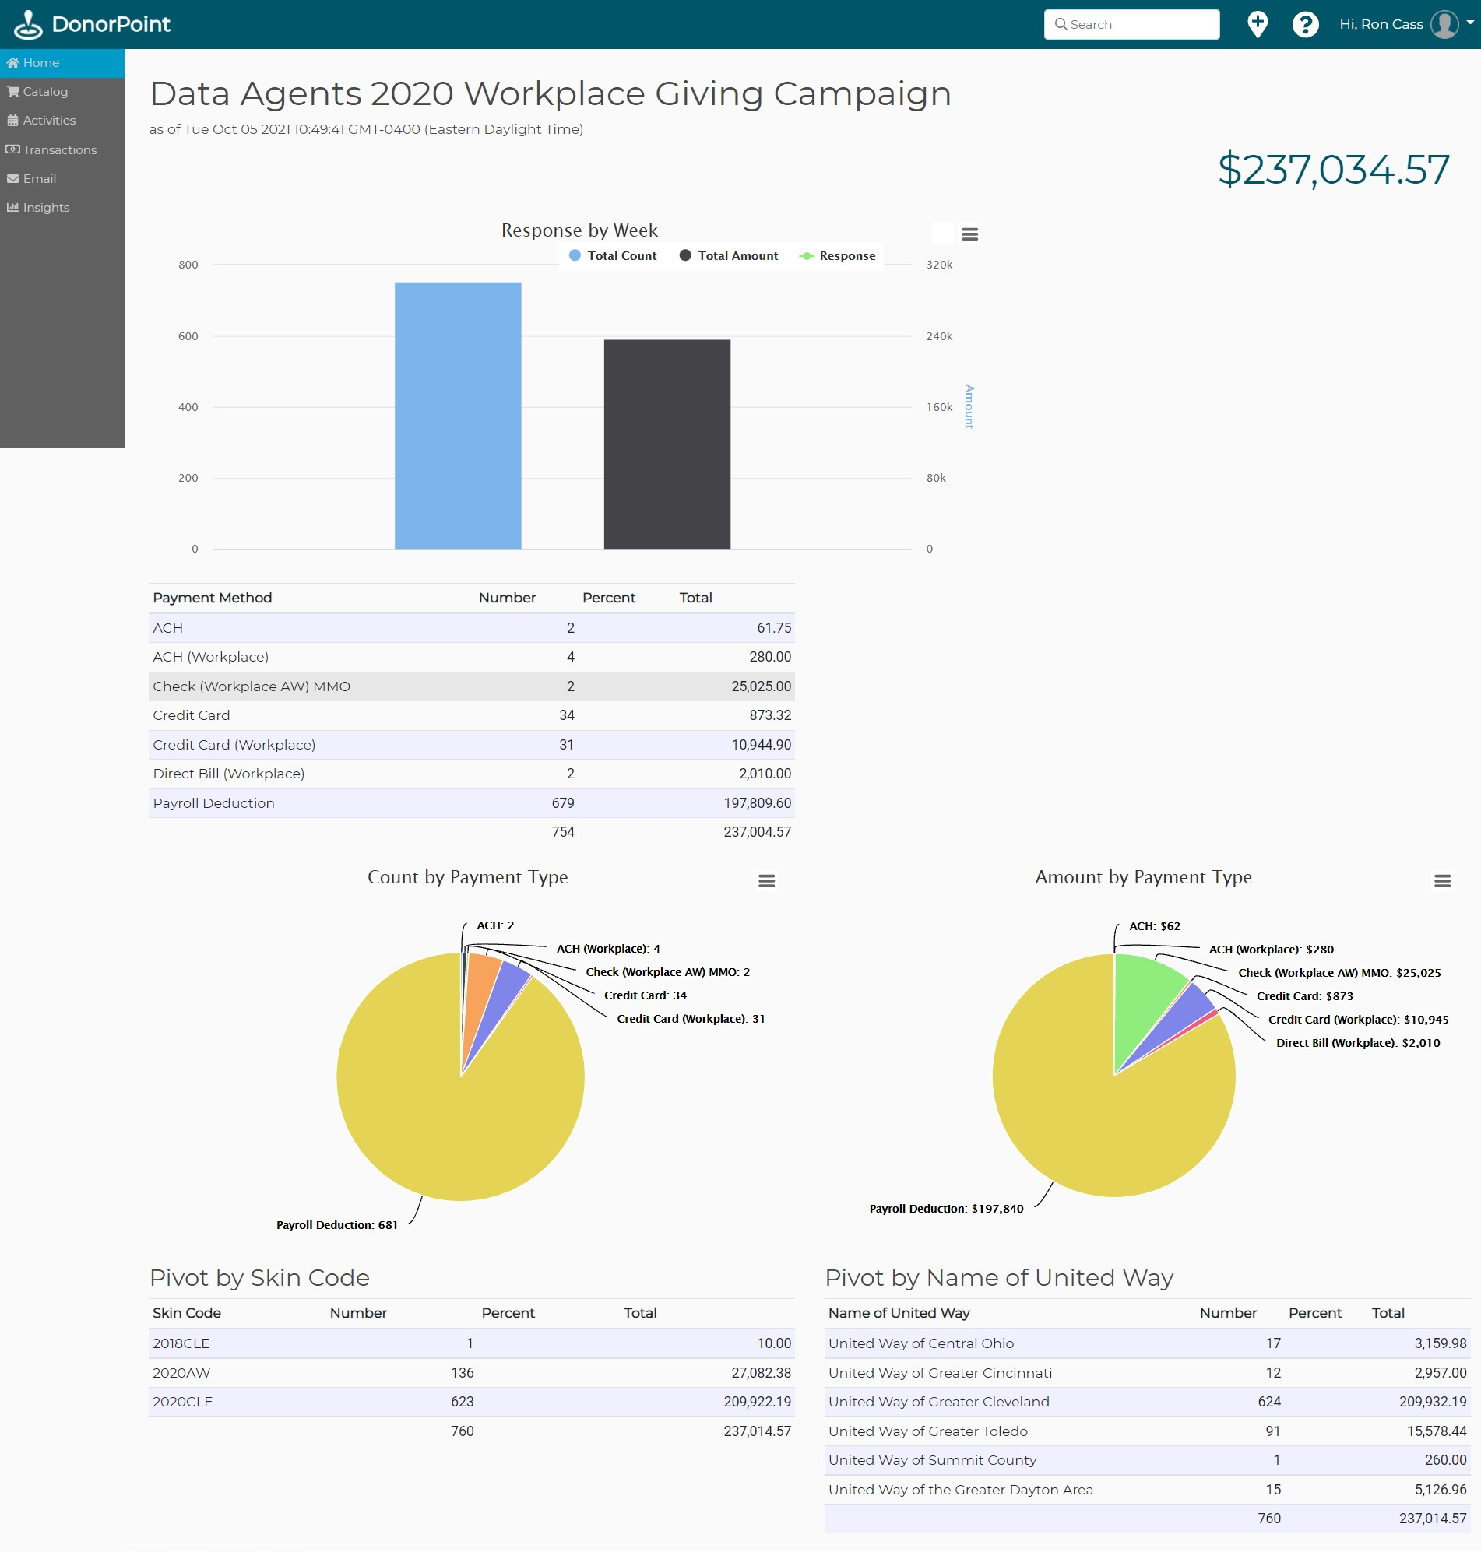Open Count by Payment Type chart menu

765,881
